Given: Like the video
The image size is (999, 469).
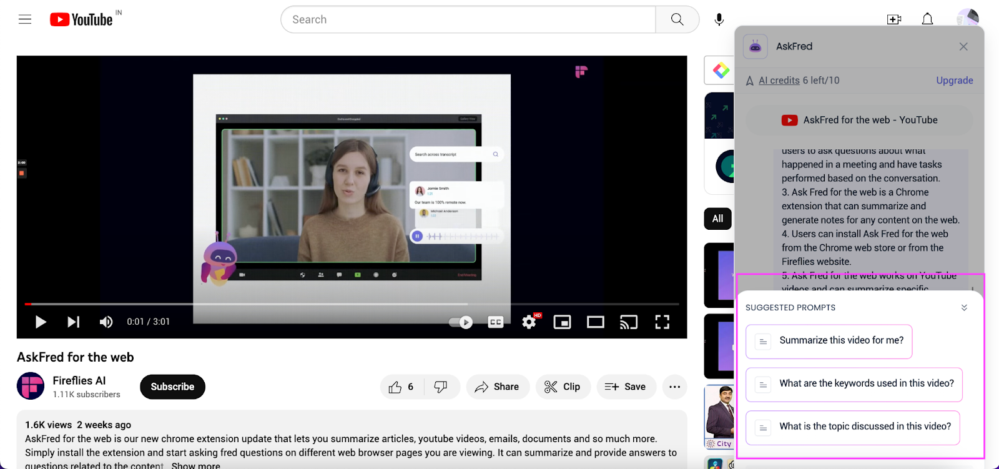Looking at the screenshot, I should (402, 387).
